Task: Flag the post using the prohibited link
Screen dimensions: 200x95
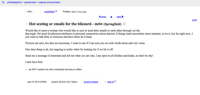Action: (x=50, y=12)
